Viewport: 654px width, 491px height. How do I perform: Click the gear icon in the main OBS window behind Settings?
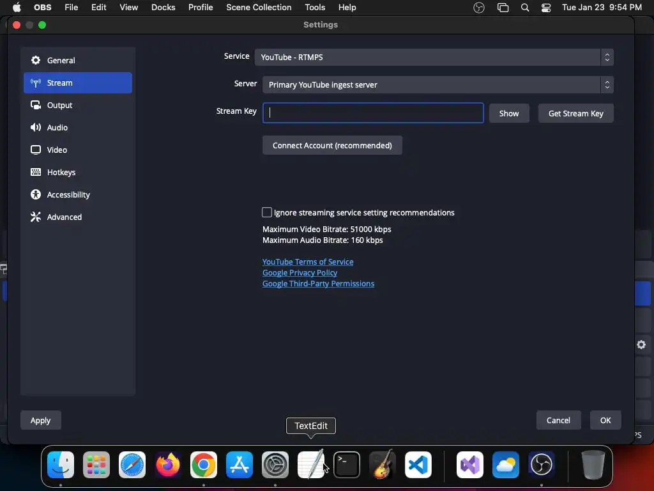641,345
